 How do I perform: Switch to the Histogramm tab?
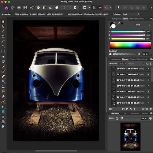(x=116, y=19)
